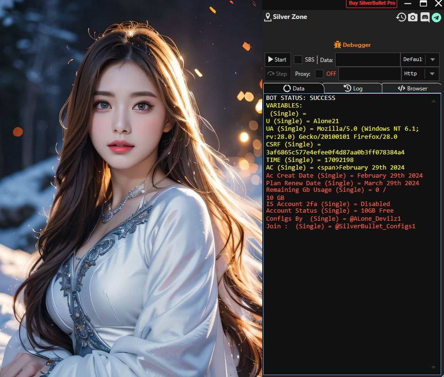The image size is (444, 377).
Task: Click the Plan Renew Date line
Action: pos(342,183)
